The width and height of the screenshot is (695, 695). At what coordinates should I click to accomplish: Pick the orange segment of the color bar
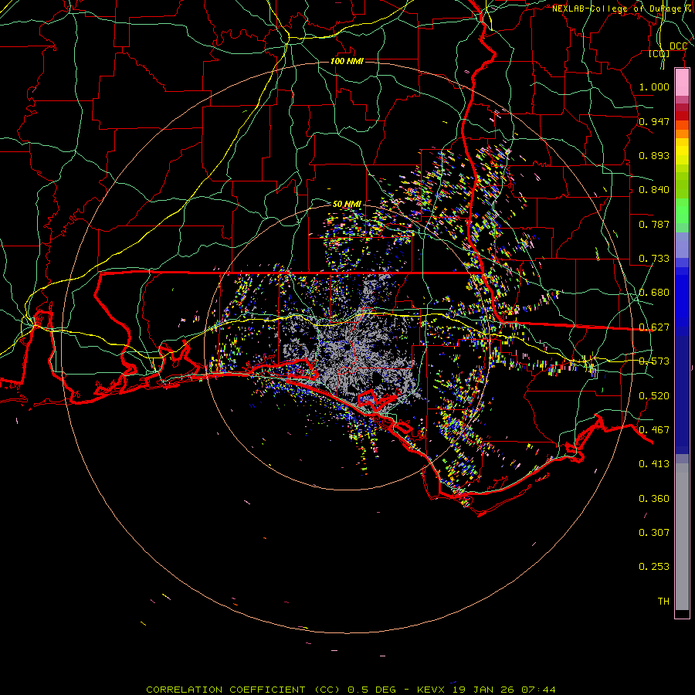coord(682,134)
